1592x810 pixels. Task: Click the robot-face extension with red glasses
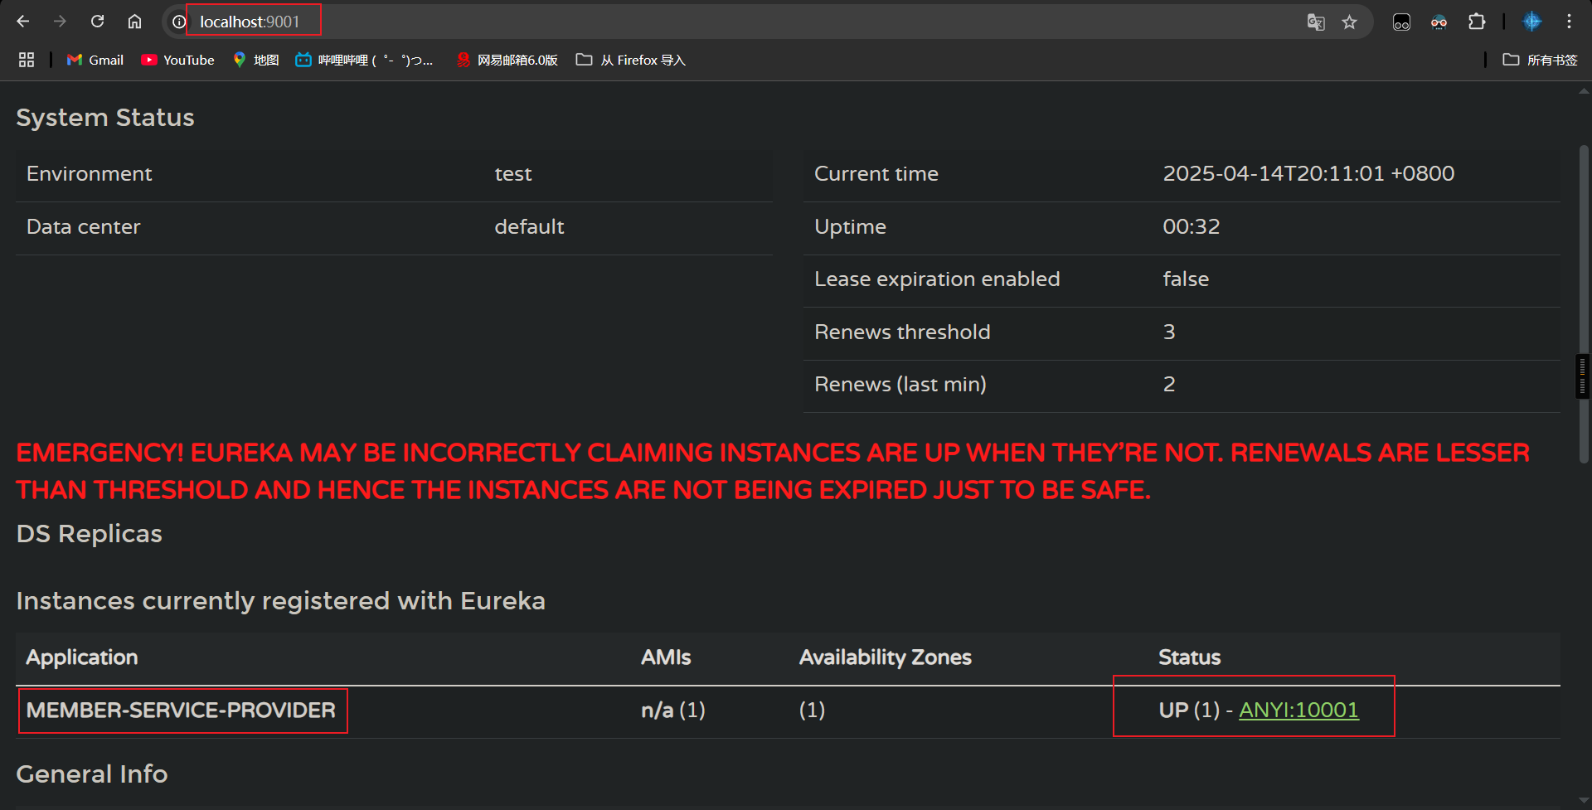(x=1439, y=22)
